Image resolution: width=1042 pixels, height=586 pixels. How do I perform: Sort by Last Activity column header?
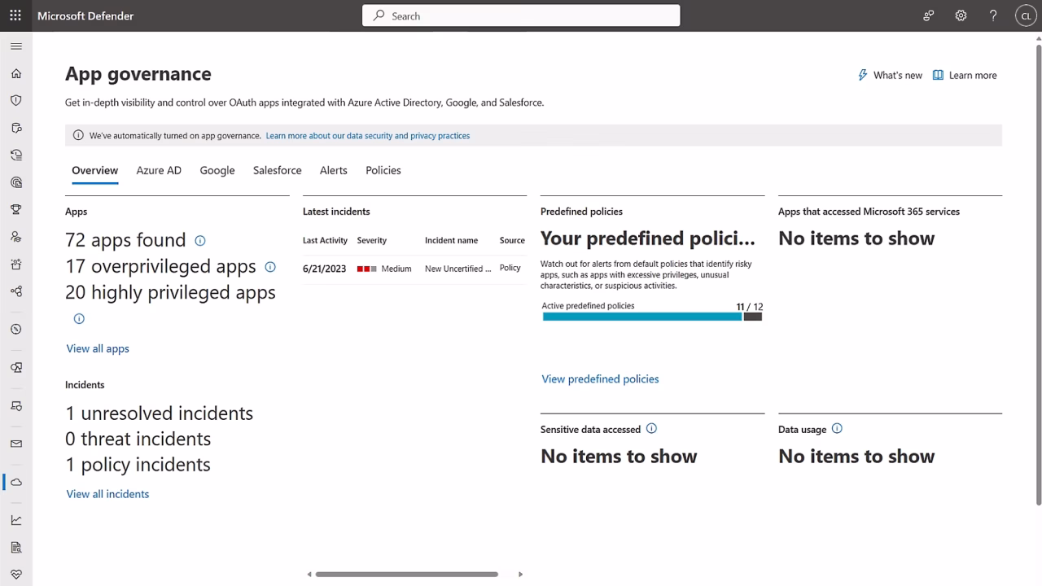click(x=325, y=240)
